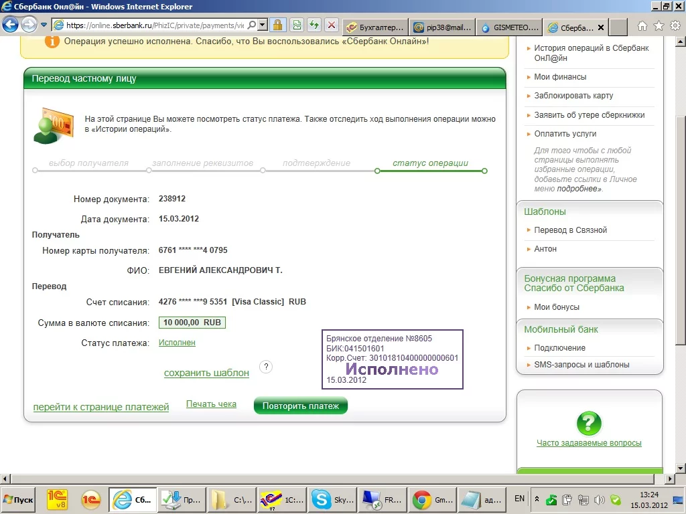
Task: Open the recent pages dropdown arrow
Action: click(x=44, y=25)
